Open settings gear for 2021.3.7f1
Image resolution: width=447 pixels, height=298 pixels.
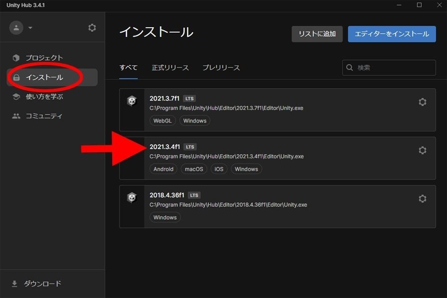pyautogui.click(x=423, y=102)
